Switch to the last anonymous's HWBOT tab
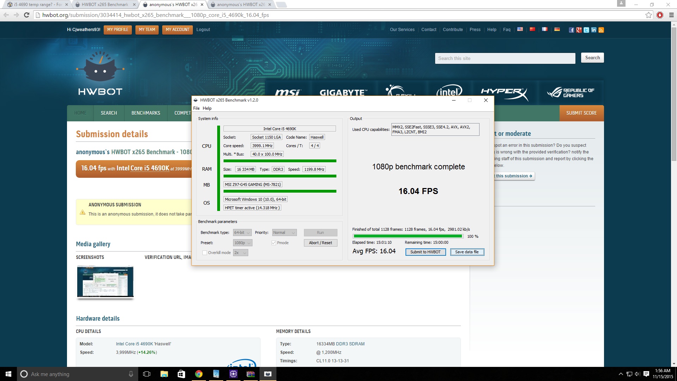Viewport: 677px width, 381px height. click(x=241, y=5)
